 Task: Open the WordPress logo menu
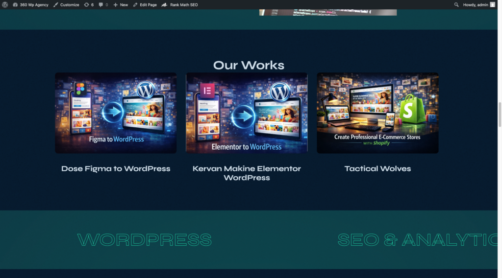[x=5, y=5]
